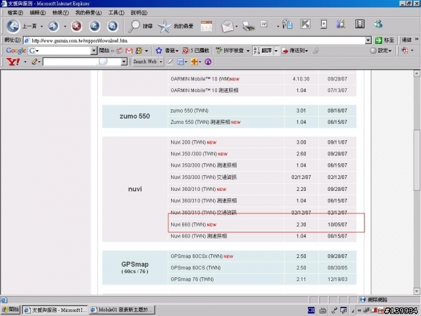Click the spell check icon
This screenshot has width=421, height=316.
coord(219,51)
